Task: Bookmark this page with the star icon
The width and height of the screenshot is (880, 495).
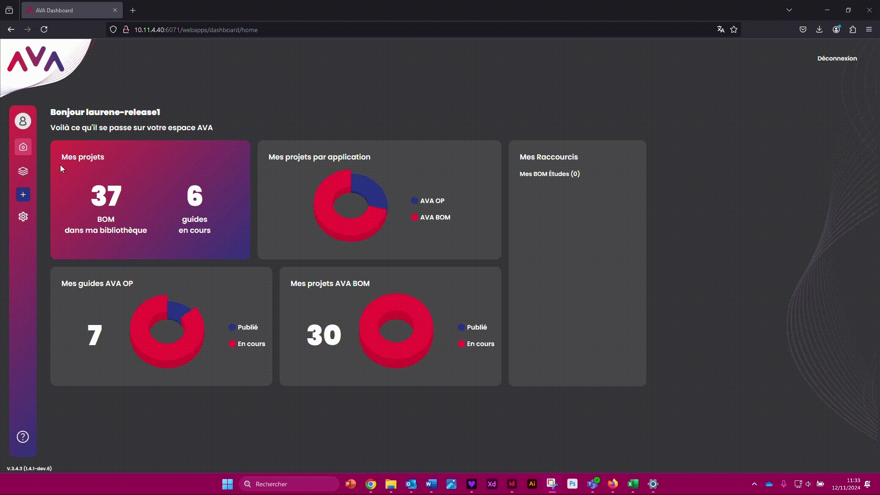Action: point(734,30)
